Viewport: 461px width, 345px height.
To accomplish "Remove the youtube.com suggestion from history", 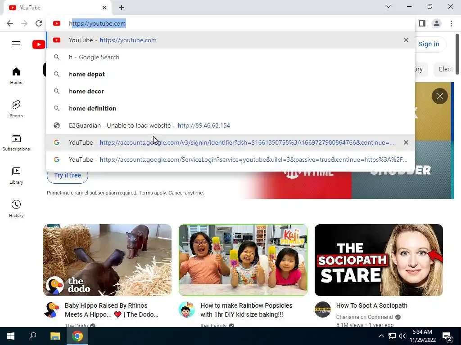I will coord(406,40).
